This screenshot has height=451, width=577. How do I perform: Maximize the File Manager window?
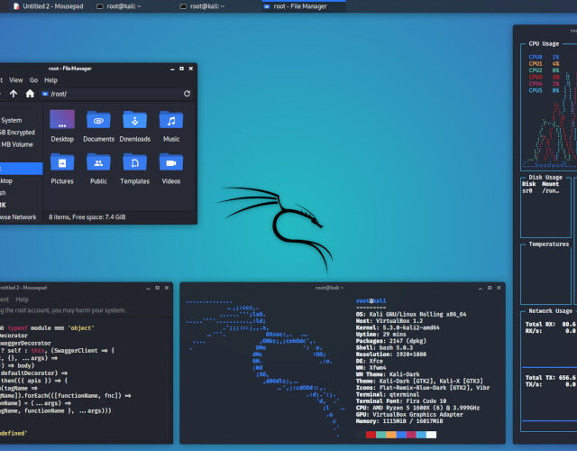181,69
